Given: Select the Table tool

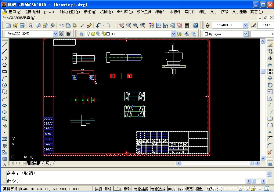Looking at the screenshot, I should (5, 159).
